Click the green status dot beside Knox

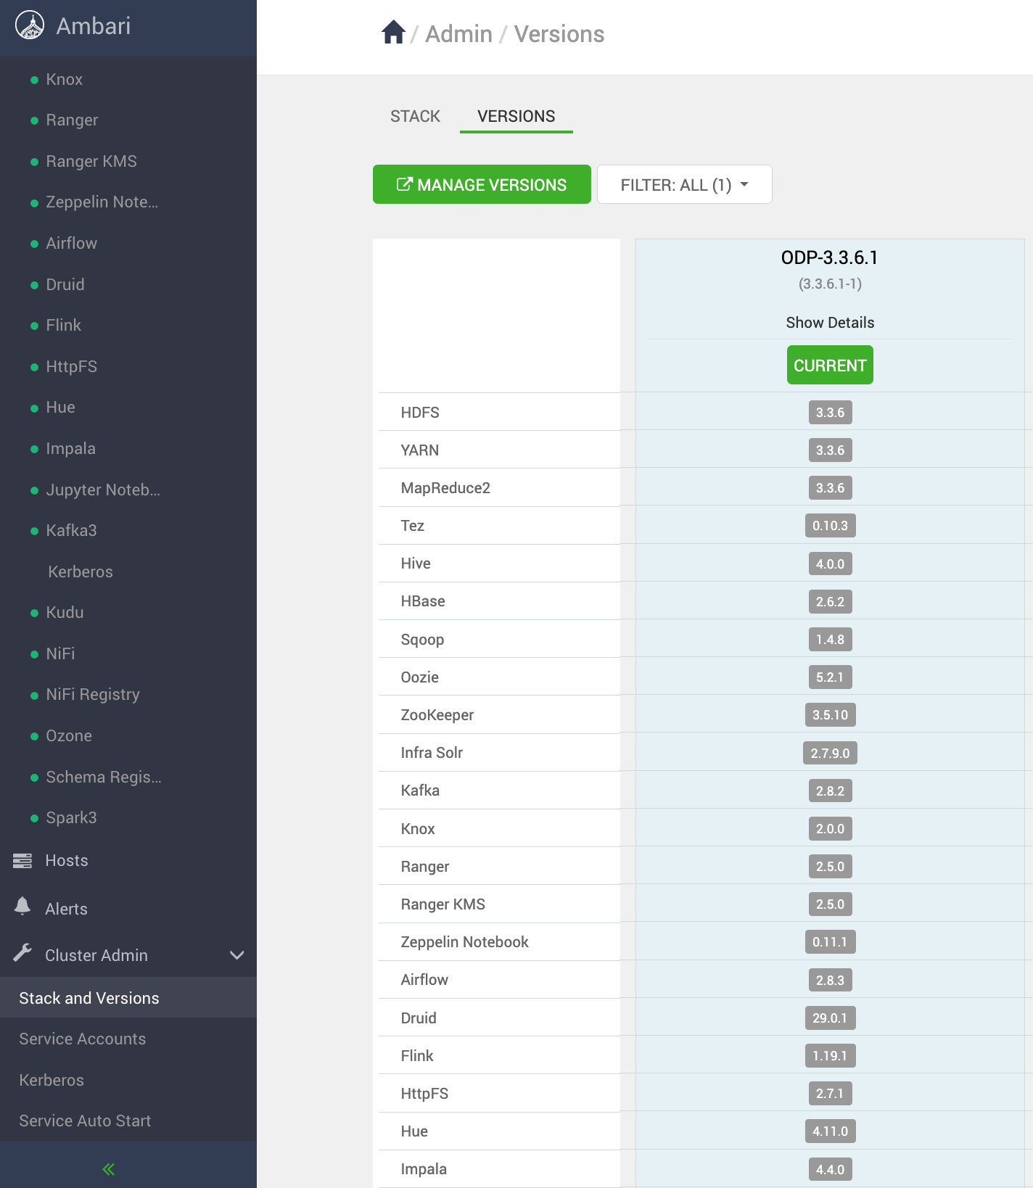(x=34, y=80)
